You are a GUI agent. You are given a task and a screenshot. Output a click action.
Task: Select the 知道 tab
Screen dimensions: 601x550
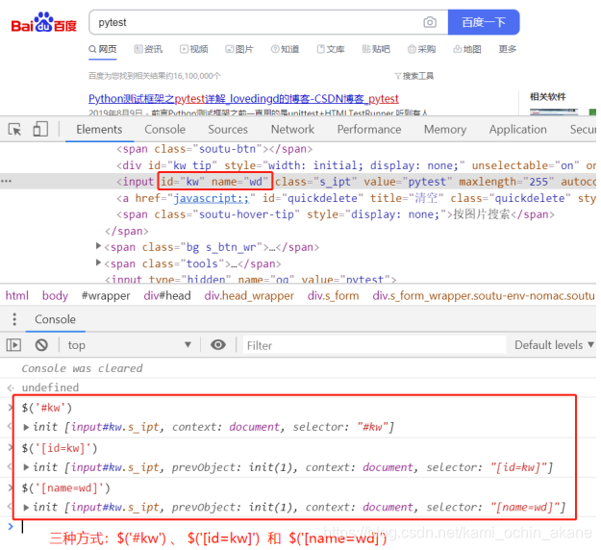click(x=285, y=49)
